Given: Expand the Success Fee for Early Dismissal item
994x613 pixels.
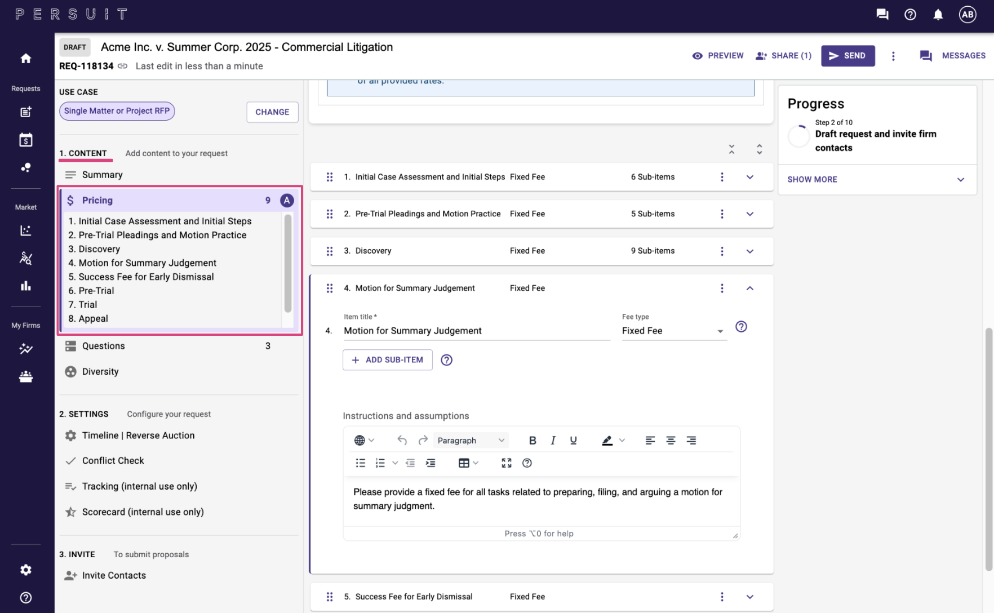Looking at the screenshot, I should [x=749, y=597].
